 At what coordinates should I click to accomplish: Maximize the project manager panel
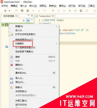pos(32,16)
